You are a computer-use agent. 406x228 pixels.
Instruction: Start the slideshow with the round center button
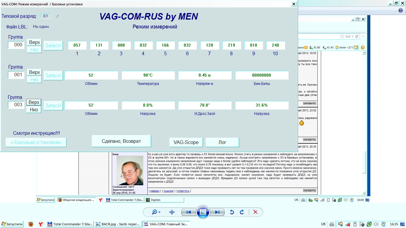click(203, 212)
